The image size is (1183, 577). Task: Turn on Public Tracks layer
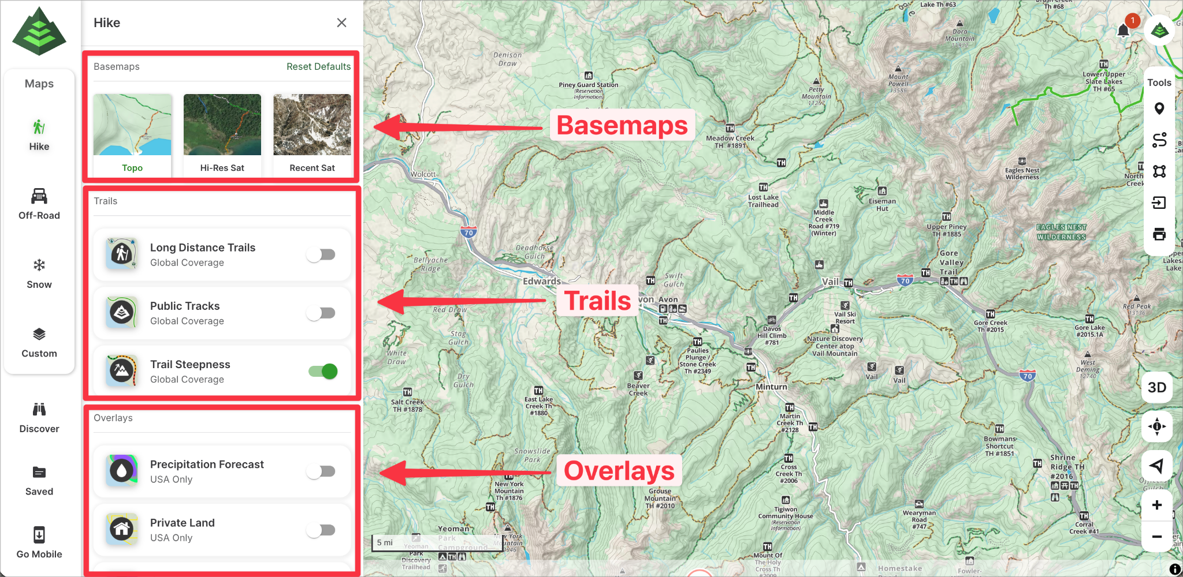(321, 313)
